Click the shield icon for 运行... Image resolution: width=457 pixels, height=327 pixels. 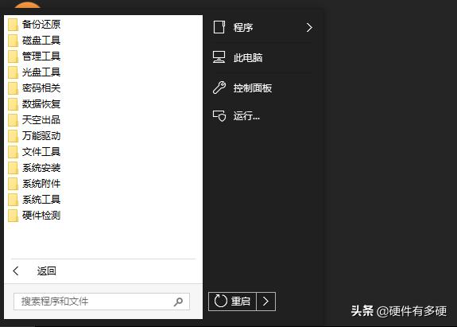coord(219,116)
